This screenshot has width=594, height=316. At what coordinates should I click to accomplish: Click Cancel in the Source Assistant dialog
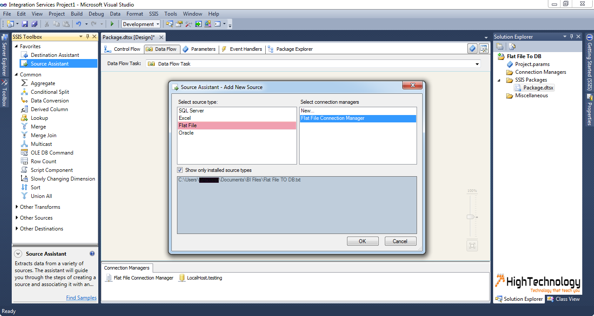pos(400,241)
